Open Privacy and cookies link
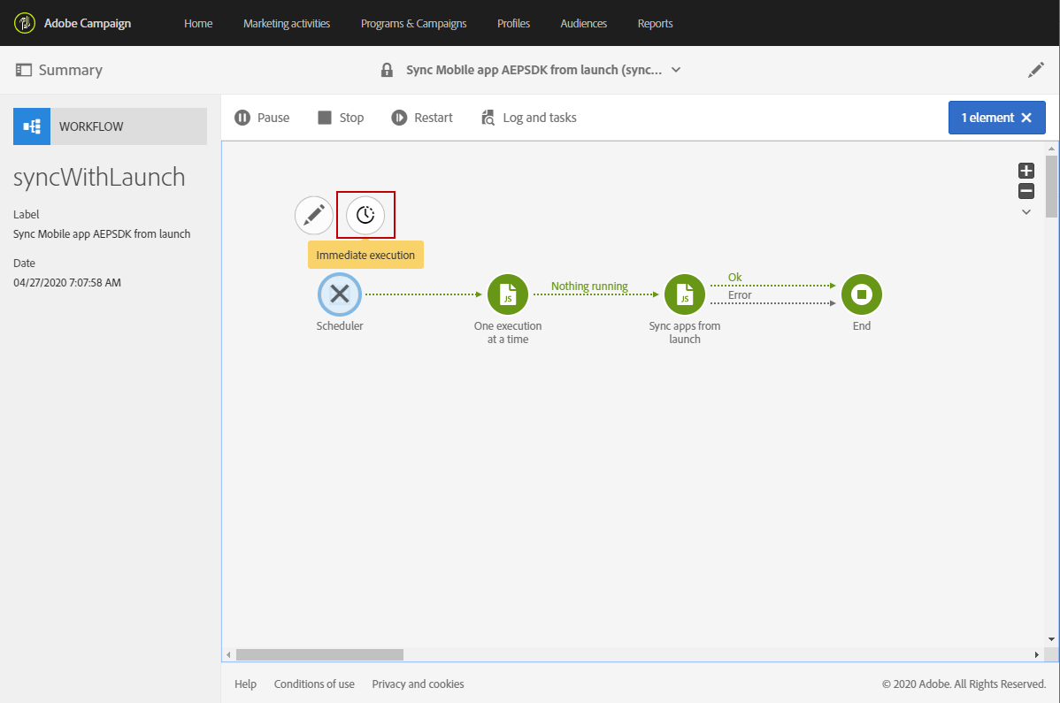Viewport: 1060px width, 703px height. pos(418,684)
